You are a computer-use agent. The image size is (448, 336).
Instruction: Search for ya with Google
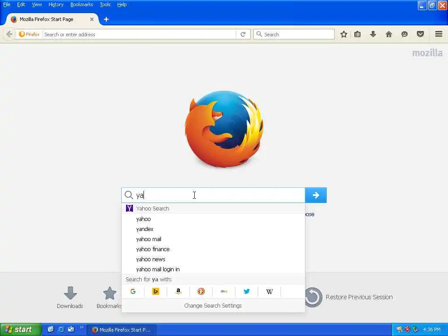pyautogui.click(x=133, y=291)
